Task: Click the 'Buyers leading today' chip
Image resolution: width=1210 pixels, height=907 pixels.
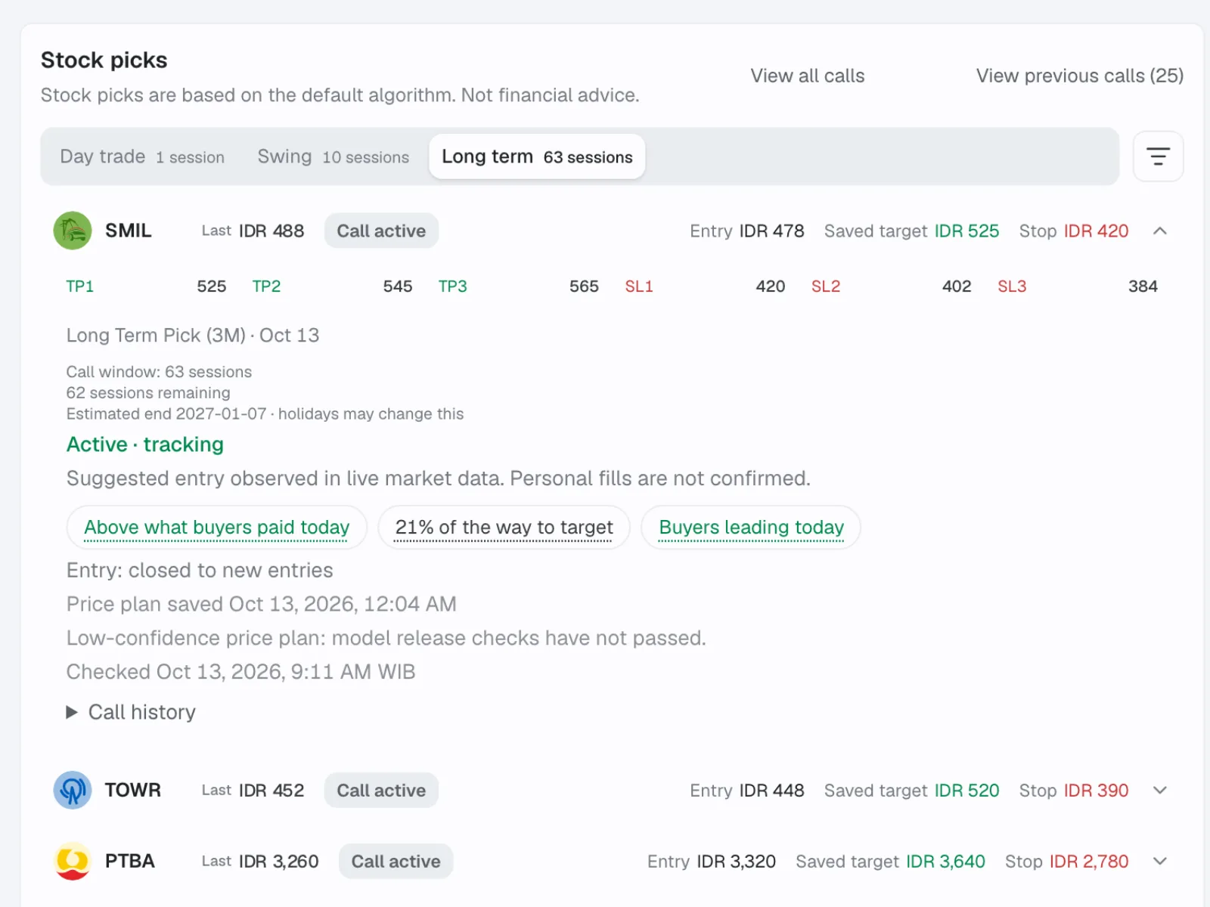Action: click(751, 527)
